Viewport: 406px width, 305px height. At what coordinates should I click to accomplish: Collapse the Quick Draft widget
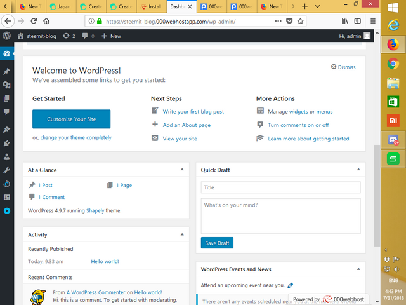pos(358,170)
